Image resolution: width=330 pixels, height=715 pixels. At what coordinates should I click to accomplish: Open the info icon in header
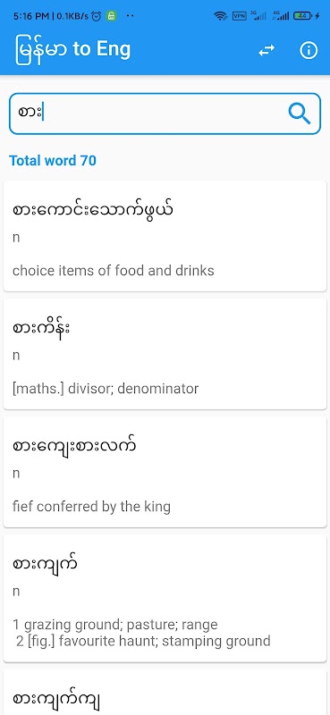point(309,51)
